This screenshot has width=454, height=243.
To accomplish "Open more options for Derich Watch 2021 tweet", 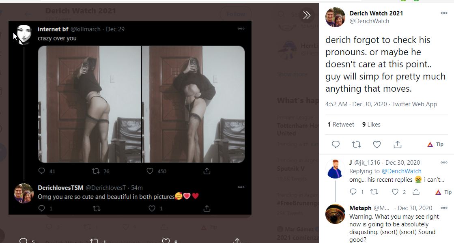I will point(444,13).
